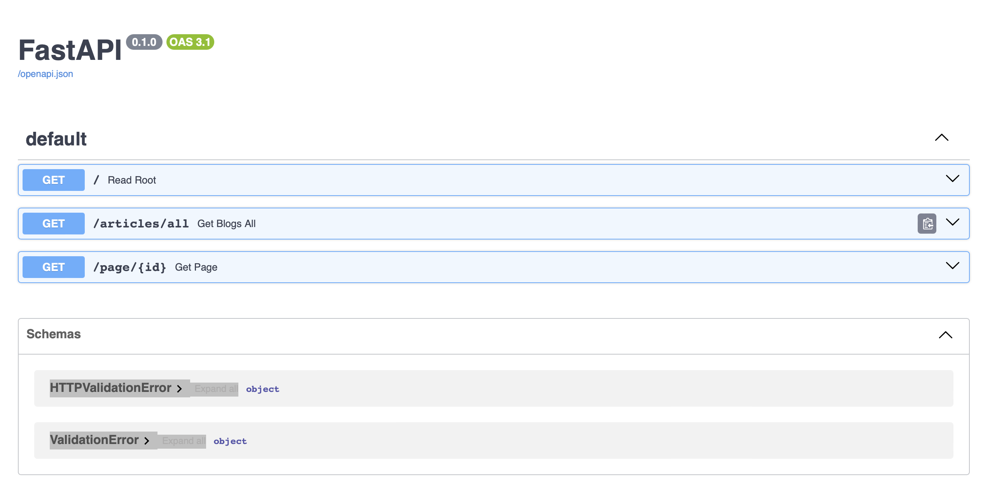Expand /page/{id} endpoint with arrow

pyautogui.click(x=952, y=266)
